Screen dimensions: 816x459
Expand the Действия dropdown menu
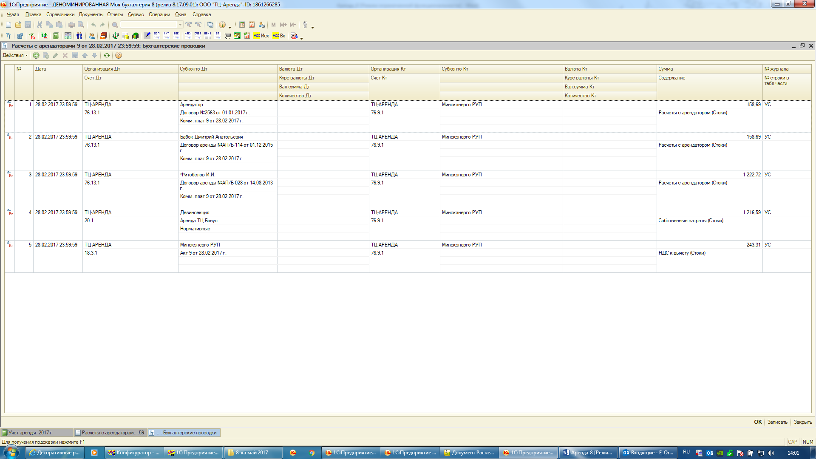point(15,56)
